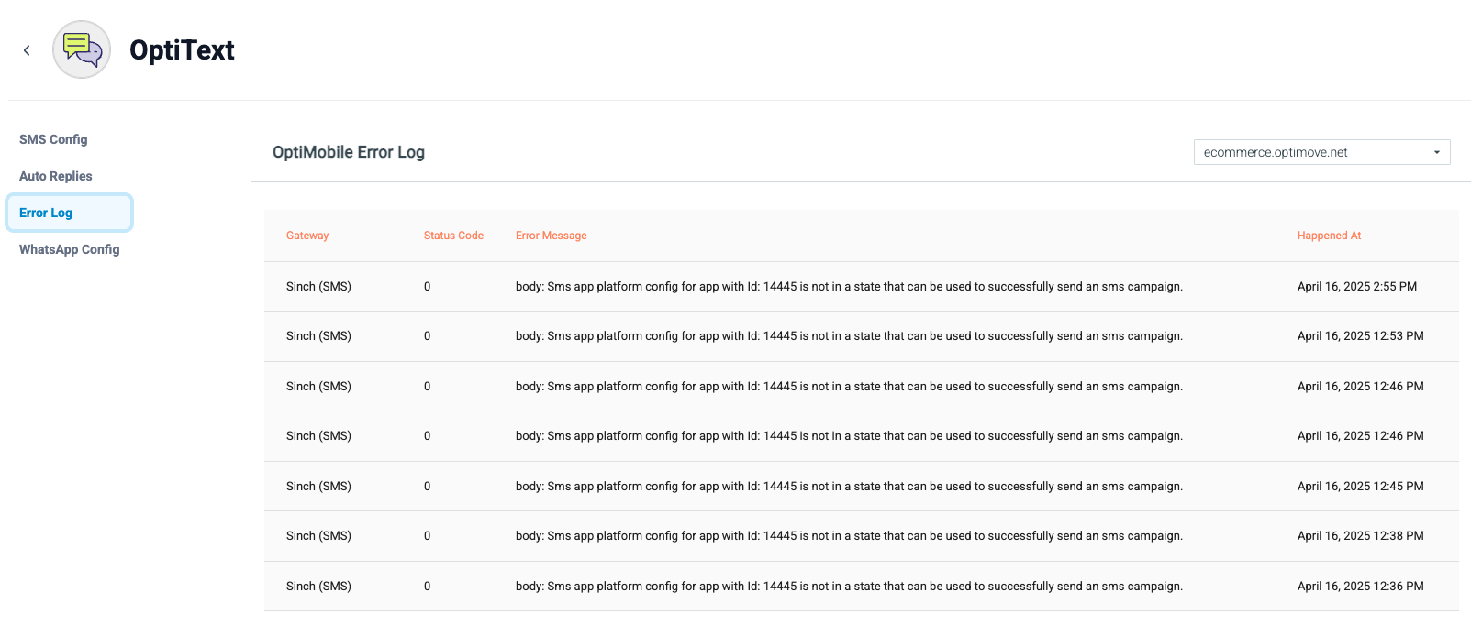Select the Error Log menu item
The height and width of the screenshot is (625, 1471).
(70, 213)
